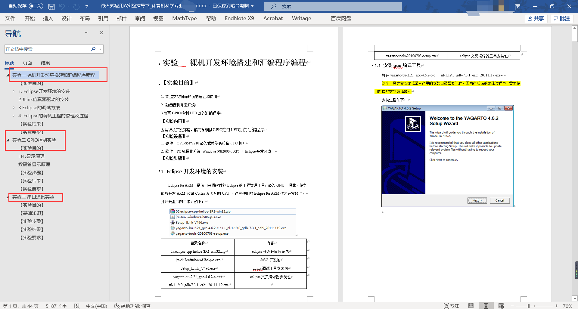
Task: Click ribbon display options icon in title bar
Action: [518, 6]
